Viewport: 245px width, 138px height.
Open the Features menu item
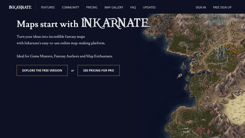48,7
